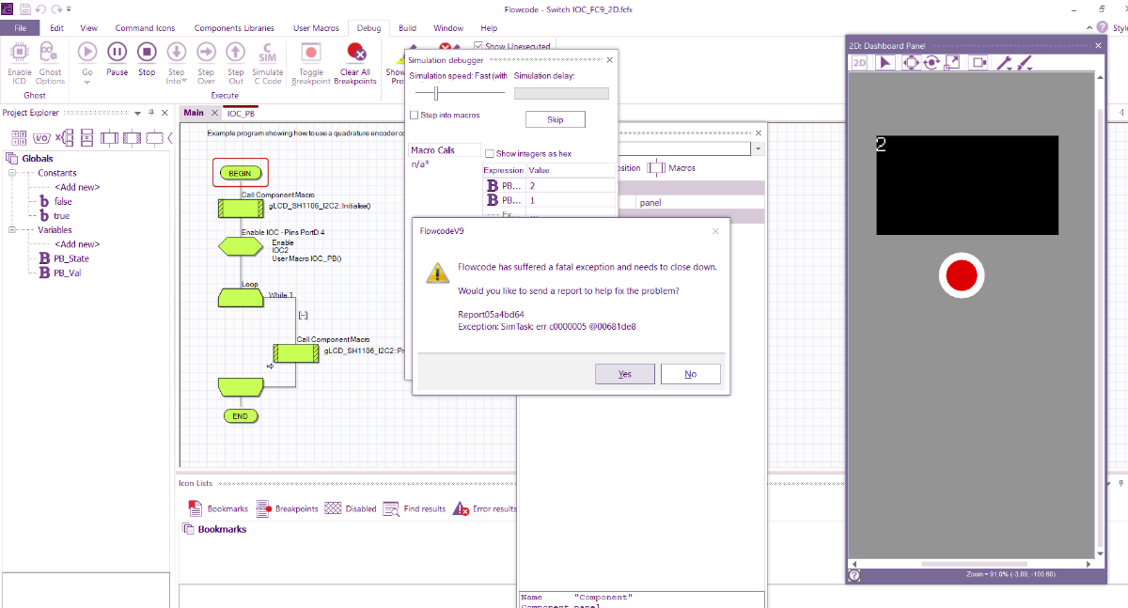The height and width of the screenshot is (608, 1128).
Task: Collapse the Constants tree node
Action: click(13, 173)
